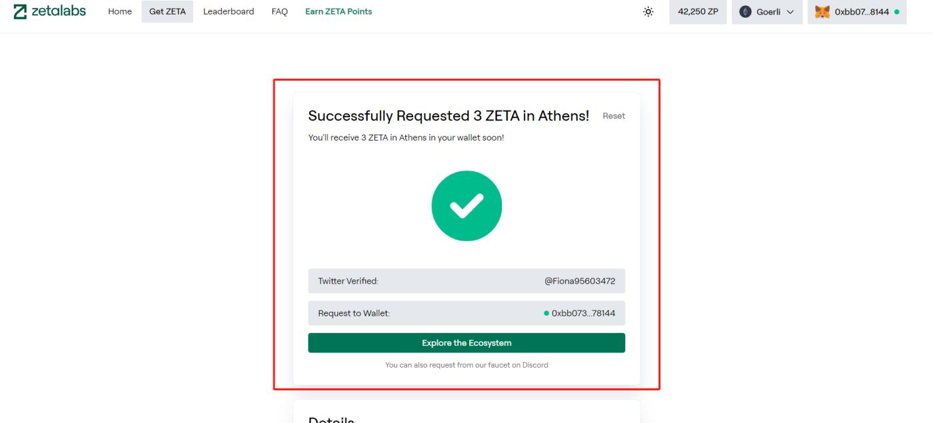The width and height of the screenshot is (933, 423).
Task: Click the Request to Wallet address row
Action: point(467,313)
